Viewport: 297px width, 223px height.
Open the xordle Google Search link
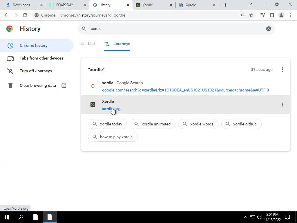[185, 90]
